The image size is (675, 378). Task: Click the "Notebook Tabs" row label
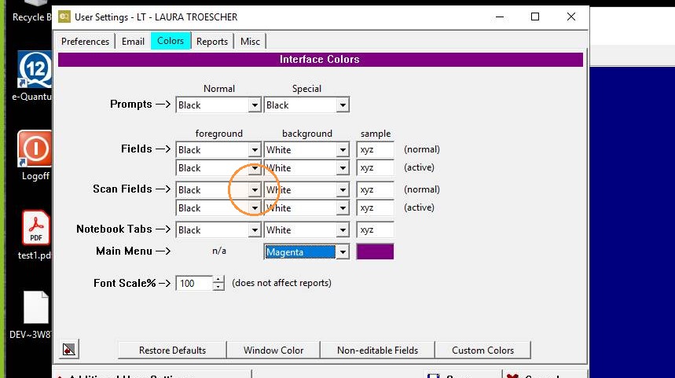pos(114,229)
